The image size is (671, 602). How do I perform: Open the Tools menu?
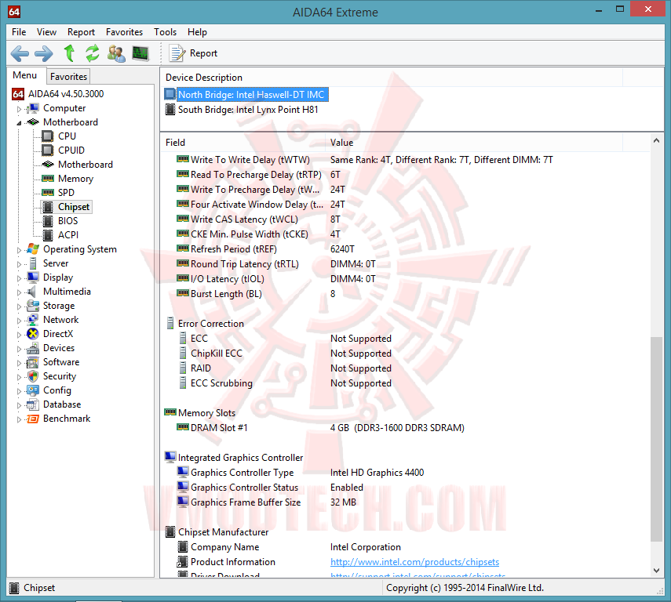tap(165, 32)
